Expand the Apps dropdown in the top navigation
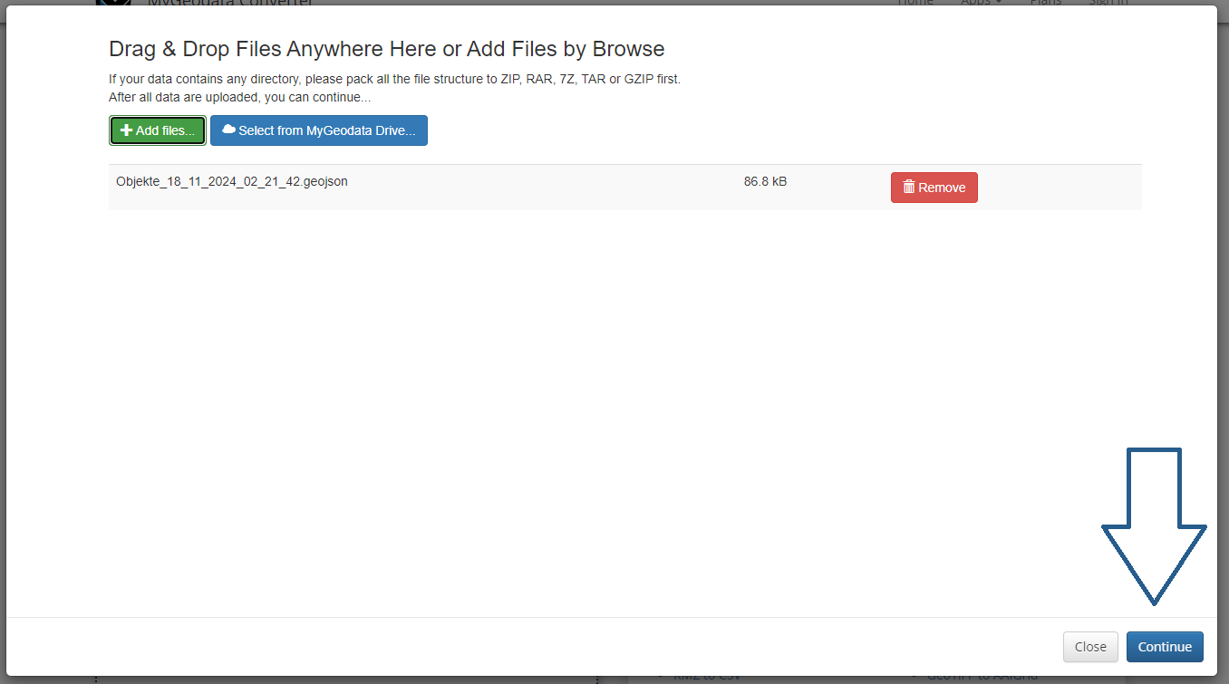 pyautogui.click(x=981, y=3)
